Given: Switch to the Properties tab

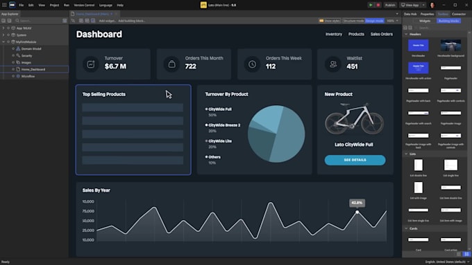Looking at the screenshot, I should pyautogui.click(x=427, y=14).
